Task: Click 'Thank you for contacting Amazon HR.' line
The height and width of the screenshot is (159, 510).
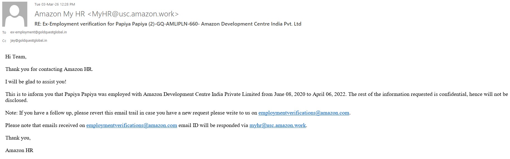Action: point(49,69)
